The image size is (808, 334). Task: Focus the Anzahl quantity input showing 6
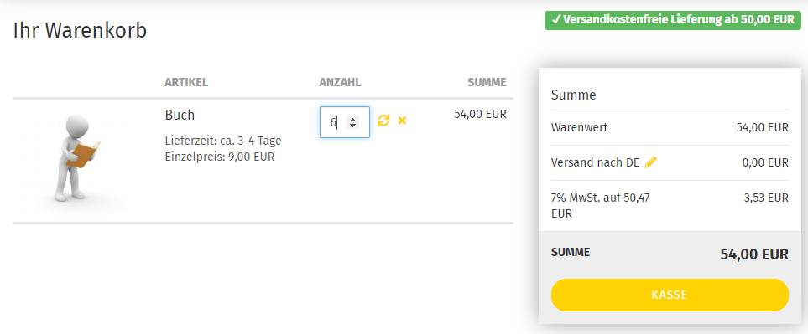(345, 122)
